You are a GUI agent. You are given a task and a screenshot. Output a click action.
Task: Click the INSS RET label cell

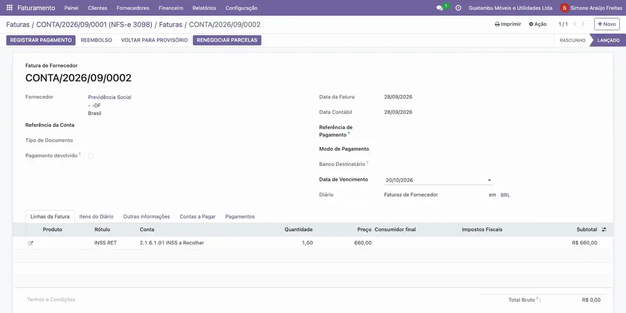(106, 243)
